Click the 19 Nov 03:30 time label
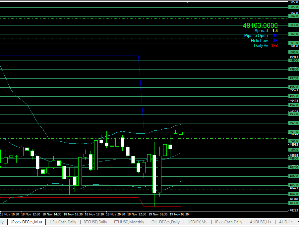 coord(179,214)
